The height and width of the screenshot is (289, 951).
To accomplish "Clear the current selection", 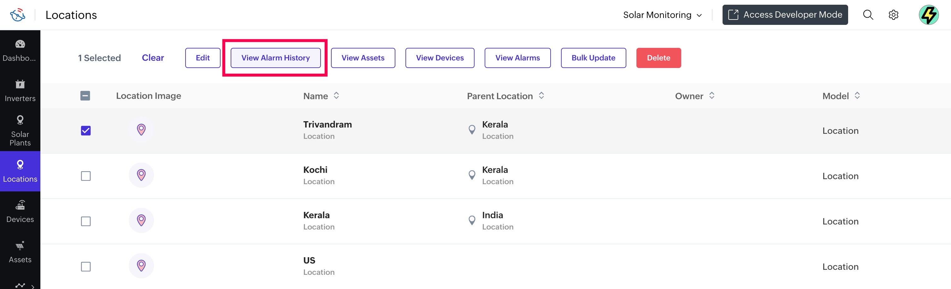I will click(153, 58).
